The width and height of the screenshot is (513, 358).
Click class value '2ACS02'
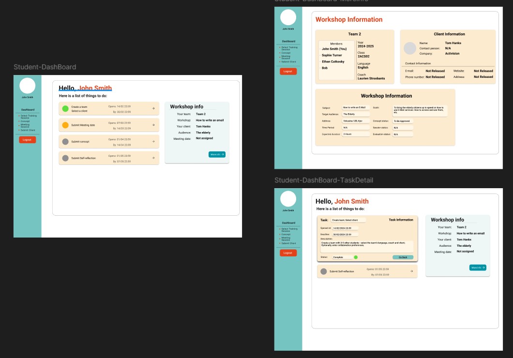tap(363, 57)
